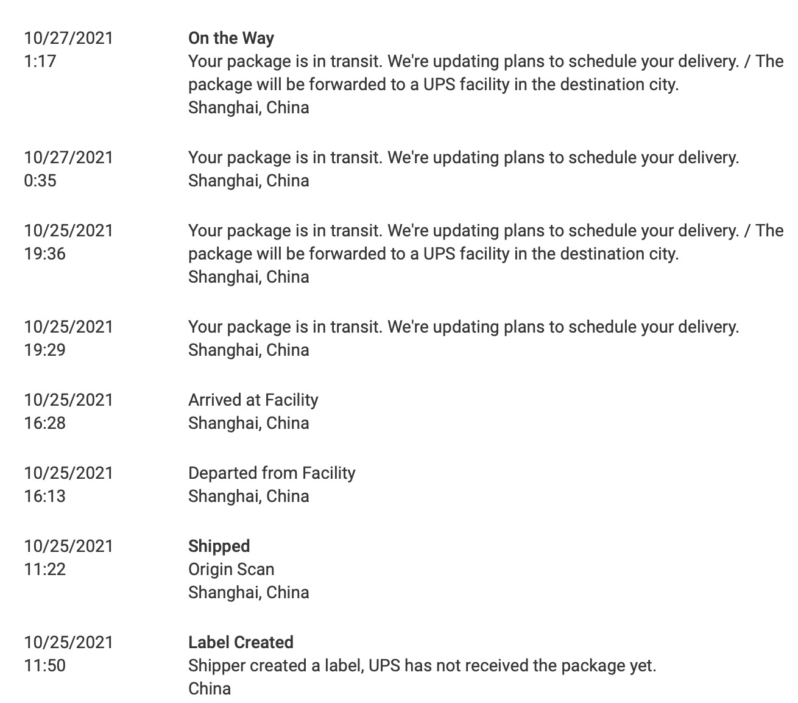This screenshot has width=798, height=703.
Task: Click the 'Shipped' status heading
Action: click(x=219, y=546)
